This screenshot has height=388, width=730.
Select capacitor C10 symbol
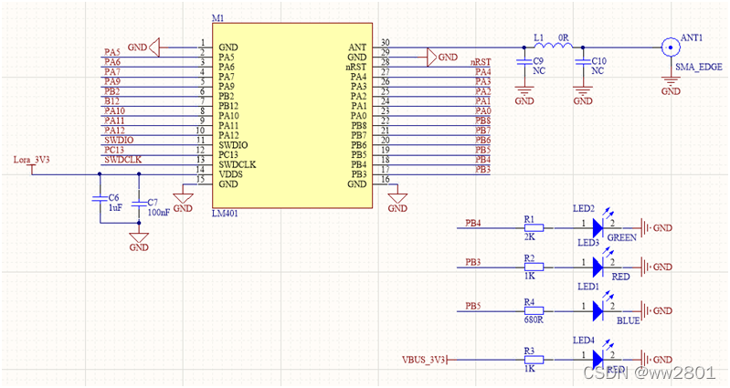click(x=582, y=62)
